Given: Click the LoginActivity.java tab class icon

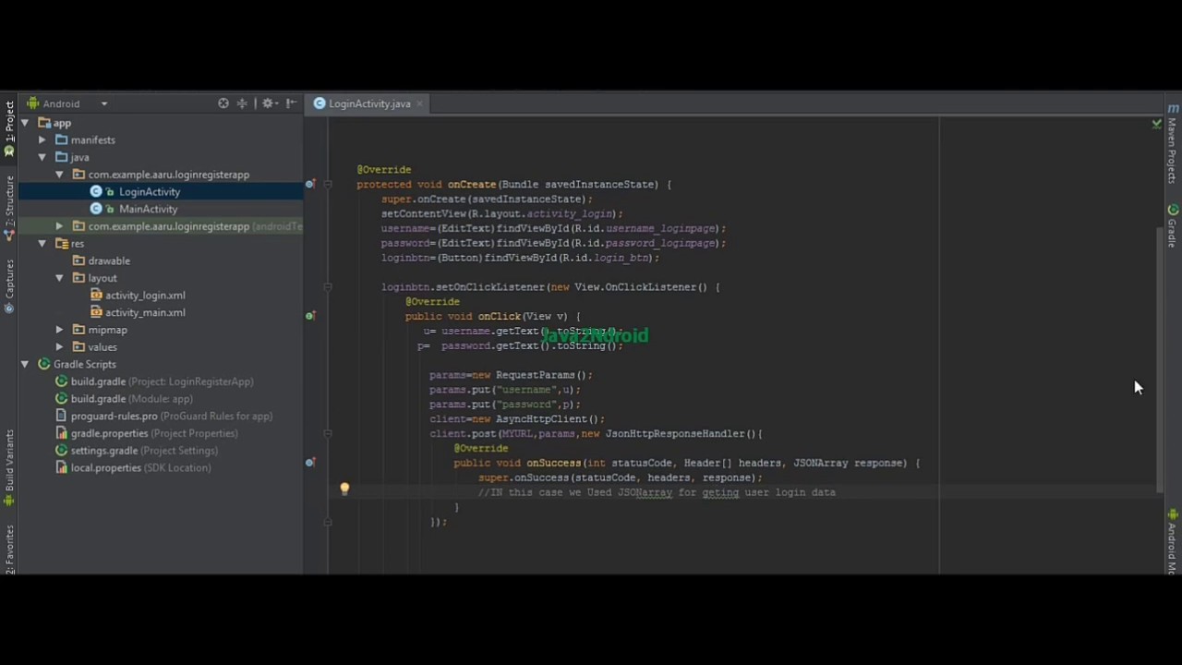Looking at the screenshot, I should [320, 103].
